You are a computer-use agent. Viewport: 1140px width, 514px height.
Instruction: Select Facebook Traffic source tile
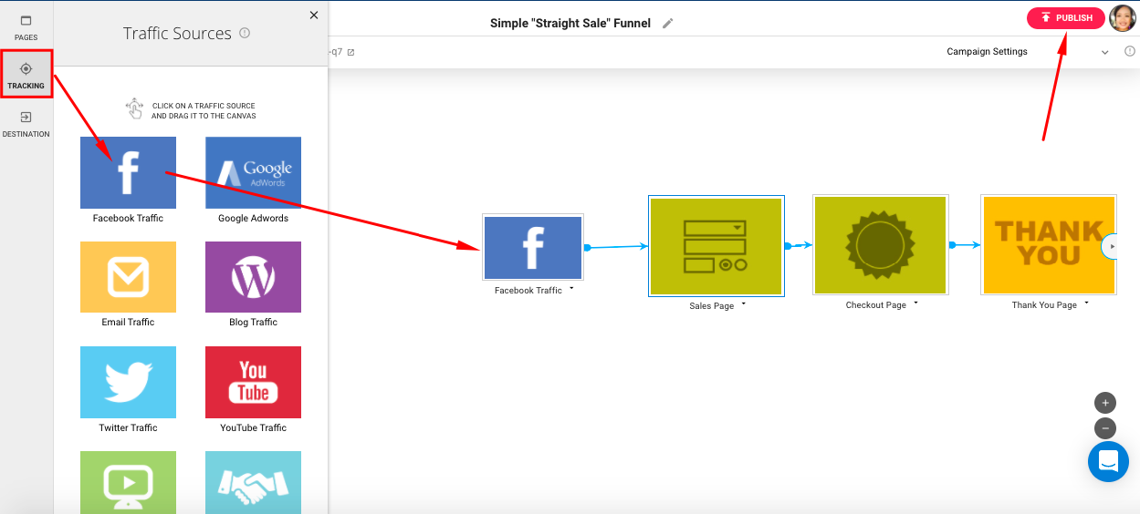coord(128,173)
